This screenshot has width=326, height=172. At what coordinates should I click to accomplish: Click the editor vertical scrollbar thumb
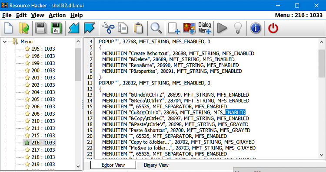click(321, 63)
